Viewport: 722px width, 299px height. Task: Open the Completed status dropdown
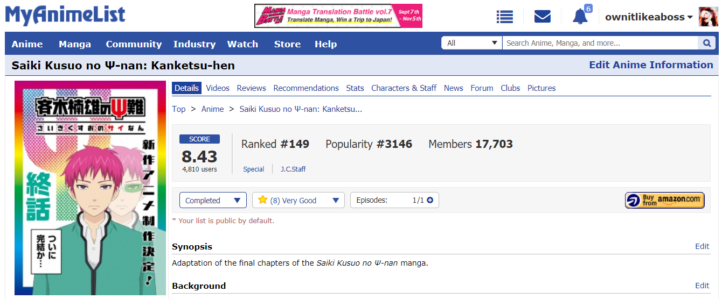pyautogui.click(x=213, y=200)
